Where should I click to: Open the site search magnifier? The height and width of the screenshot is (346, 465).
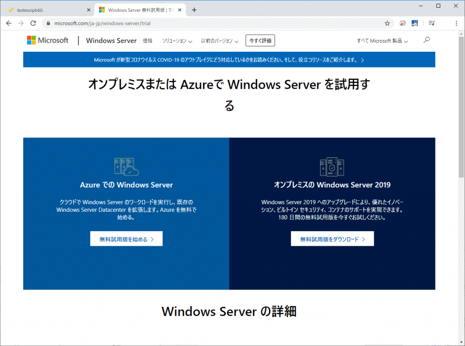click(x=426, y=40)
